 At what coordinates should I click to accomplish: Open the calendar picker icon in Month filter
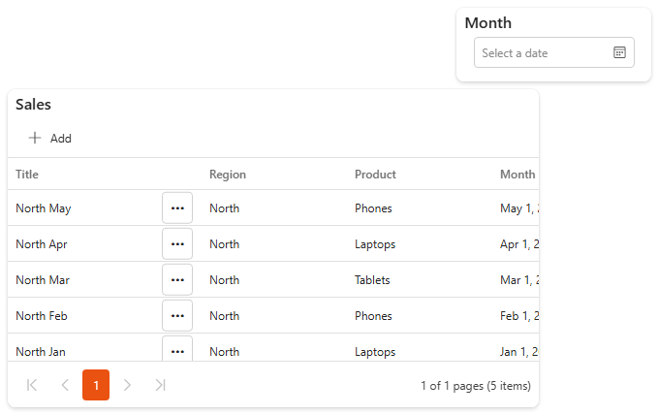[x=619, y=52]
